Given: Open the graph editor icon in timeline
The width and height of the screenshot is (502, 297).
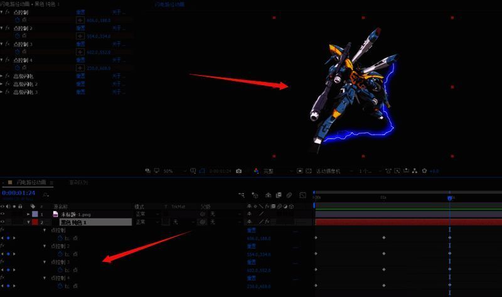Looking at the screenshot, I should (x=303, y=195).
